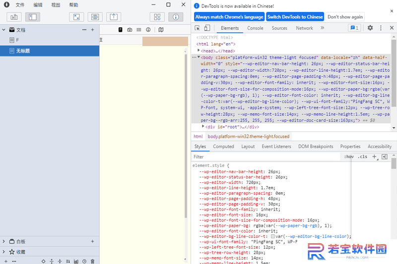The height and width of the screenshot is (264, 397).
Task: Click the tan color block in editor header
Action: coord(165,41)
